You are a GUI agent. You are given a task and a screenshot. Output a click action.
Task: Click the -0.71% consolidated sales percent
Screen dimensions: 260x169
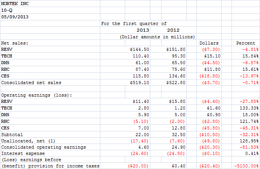coord(250,83)
